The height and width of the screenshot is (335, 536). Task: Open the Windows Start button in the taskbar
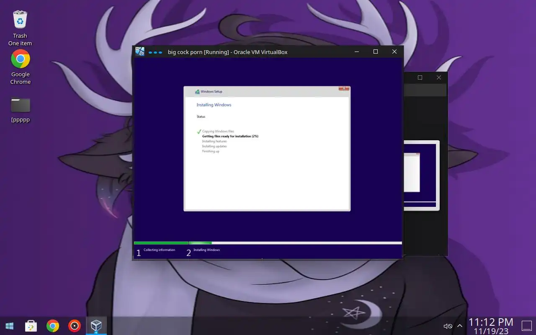9,326
